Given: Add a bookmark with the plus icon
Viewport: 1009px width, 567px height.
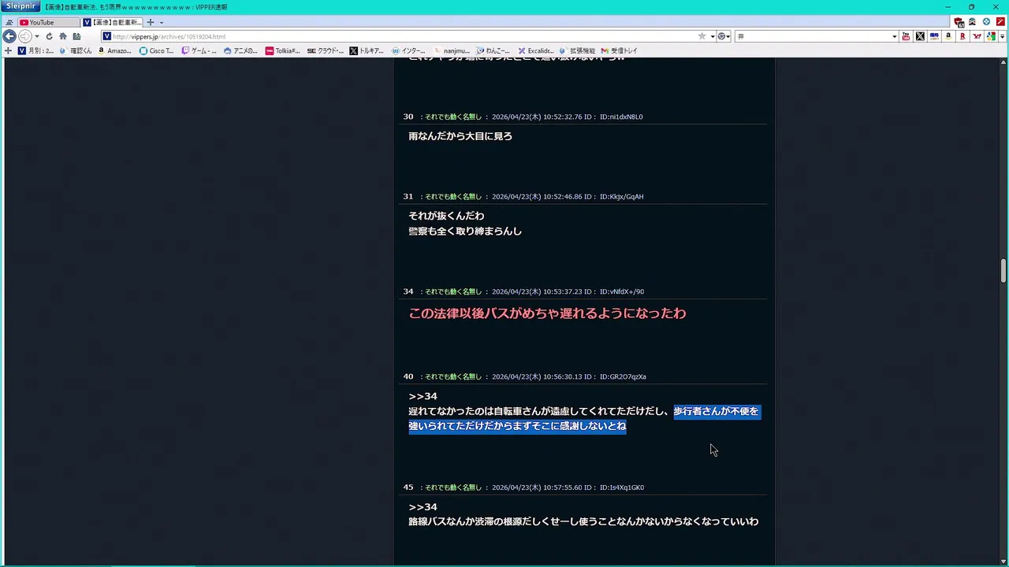Looking at the screenshot, I should (x=8, y=50).
